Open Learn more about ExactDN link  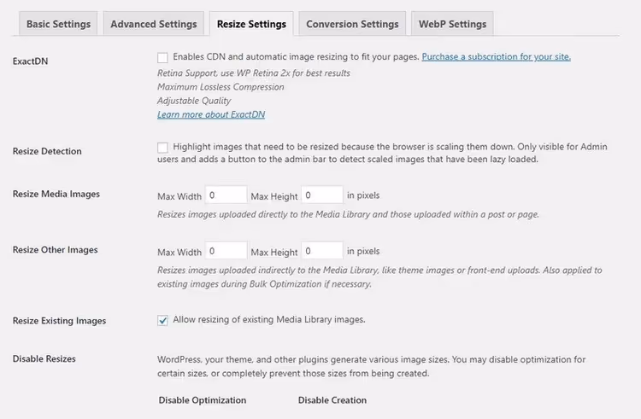pyautogui.click(x=211, y=114)
